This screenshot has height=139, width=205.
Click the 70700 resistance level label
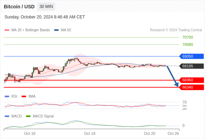click(188, 37)
